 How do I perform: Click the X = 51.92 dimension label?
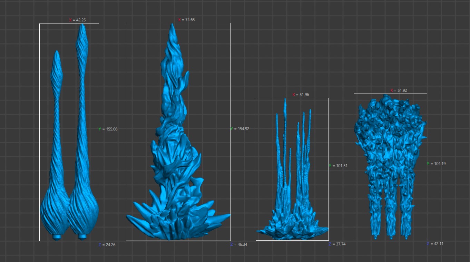click(x=399, y=90)
